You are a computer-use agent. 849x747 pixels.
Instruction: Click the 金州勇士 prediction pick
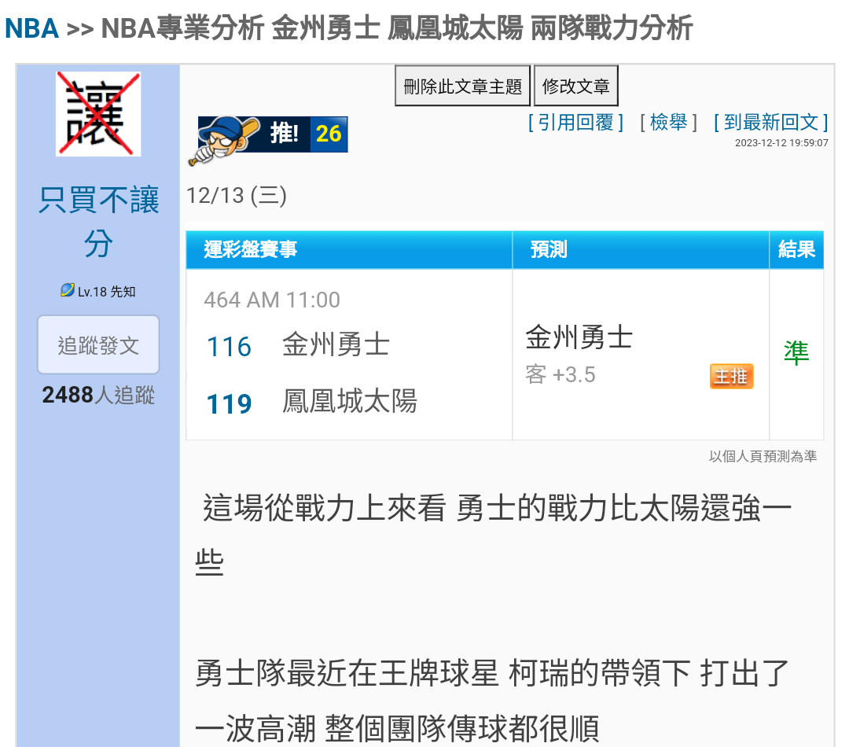coord(579,337)
